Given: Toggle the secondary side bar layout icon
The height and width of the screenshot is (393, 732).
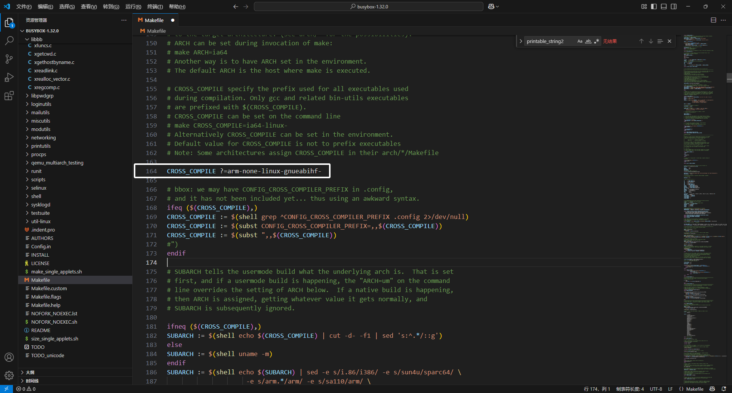Looking at the screenshot, I should (x=674, y=6).
